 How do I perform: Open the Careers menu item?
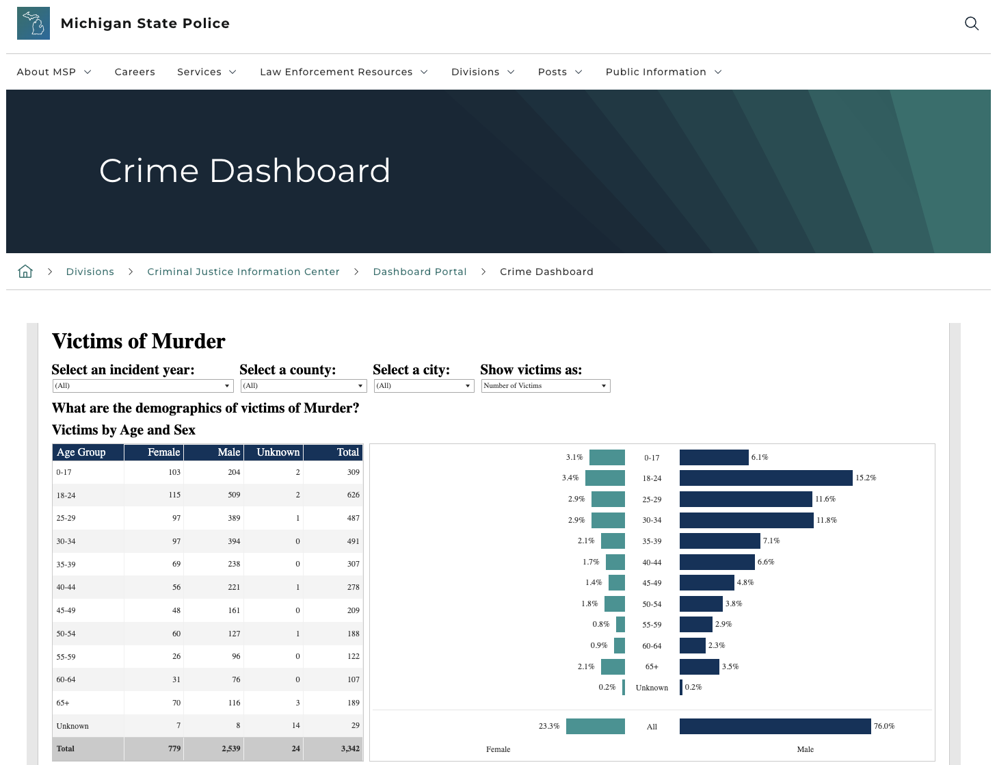click(135, 72)
